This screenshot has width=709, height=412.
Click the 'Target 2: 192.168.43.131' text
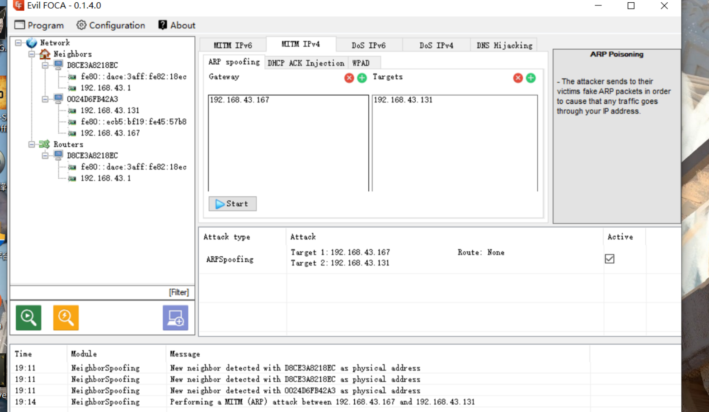(340, 263)
